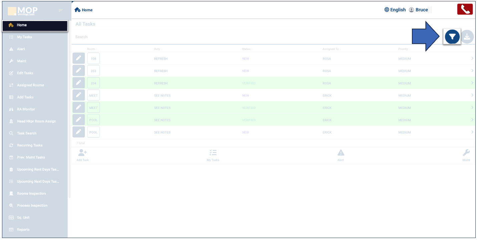The image size is (477, 240).
Task: Open Reports in the sidebar
Action: tap(23, 230)
